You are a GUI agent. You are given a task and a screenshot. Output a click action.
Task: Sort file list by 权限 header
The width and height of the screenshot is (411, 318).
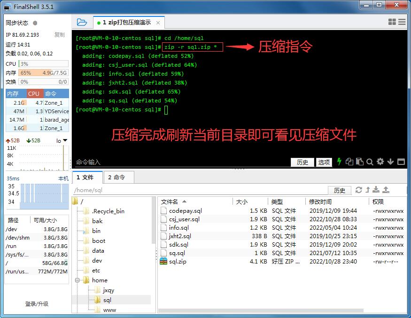pos(388,202)
